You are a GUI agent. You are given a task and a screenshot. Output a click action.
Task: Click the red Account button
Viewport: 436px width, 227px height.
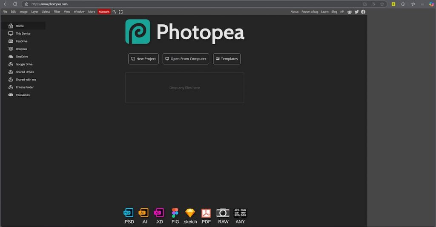coord(104,11)
